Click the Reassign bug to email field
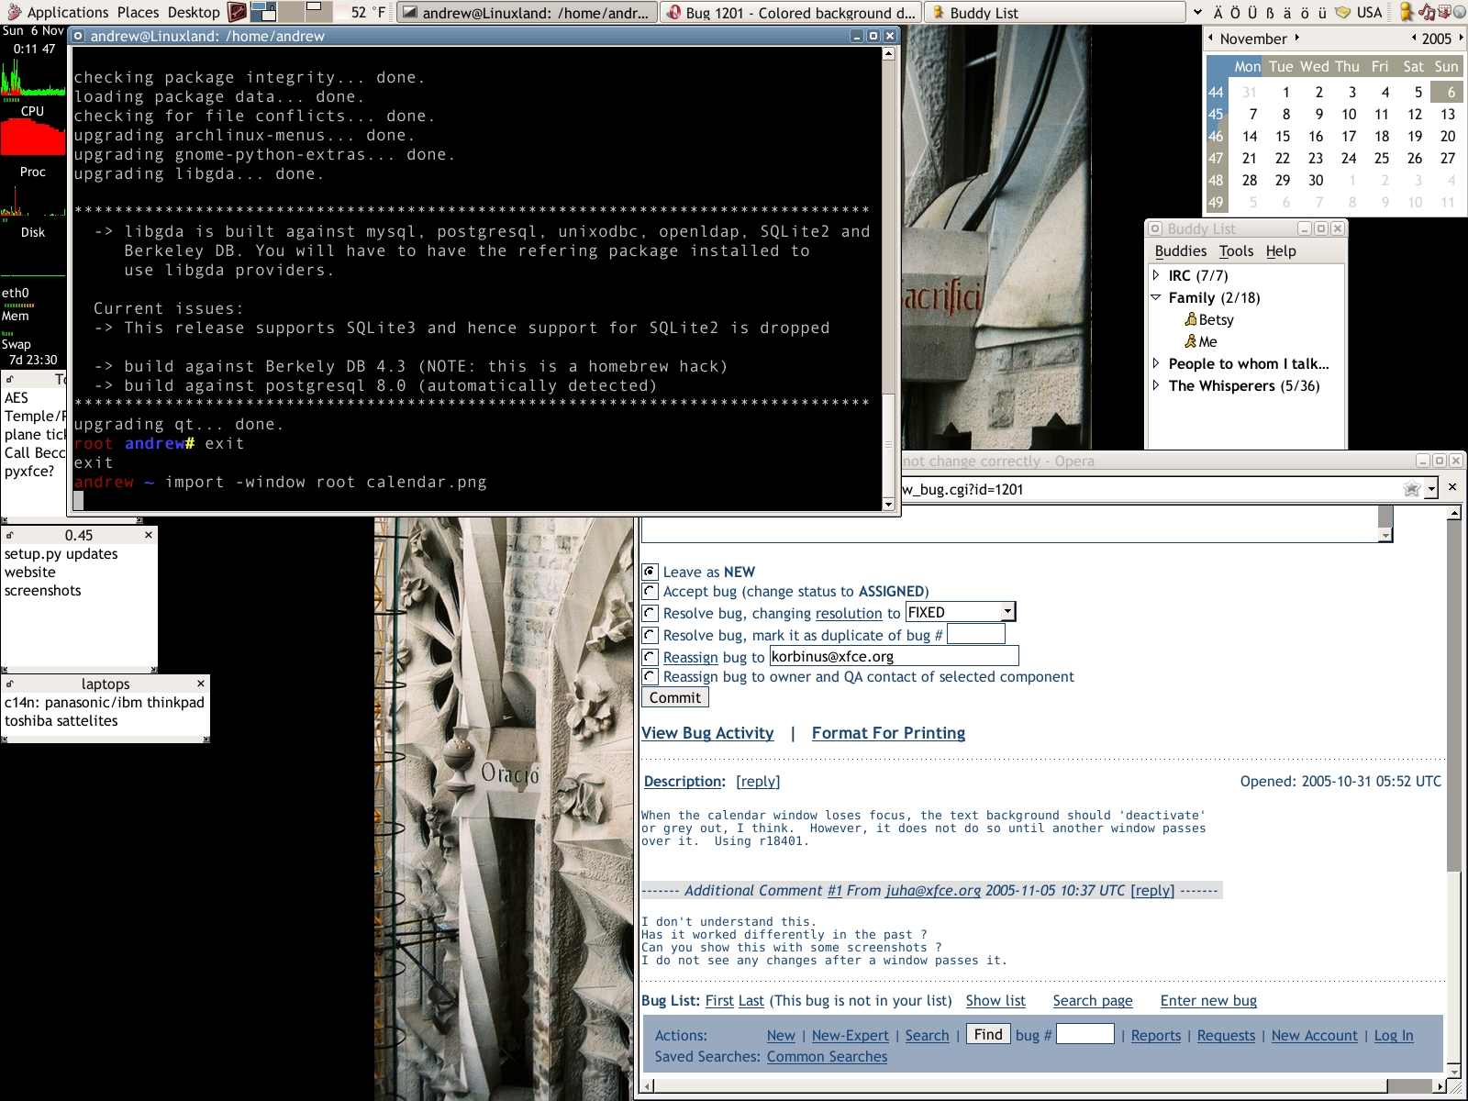This screenshot has height=1101, width=1468. pos(894,656)
